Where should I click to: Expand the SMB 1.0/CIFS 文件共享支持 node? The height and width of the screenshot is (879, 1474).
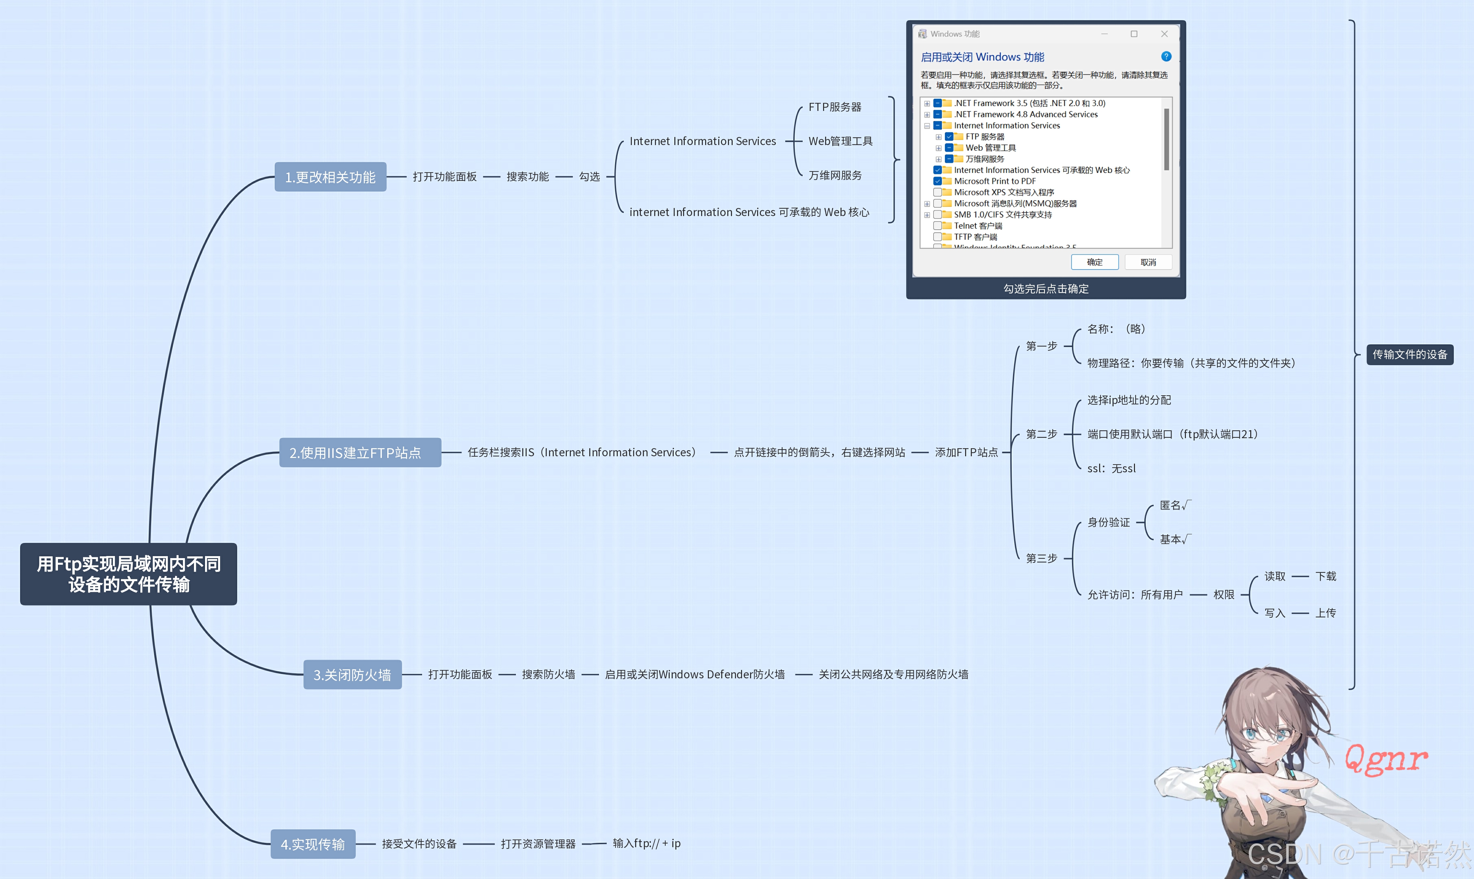click(927, 215)
